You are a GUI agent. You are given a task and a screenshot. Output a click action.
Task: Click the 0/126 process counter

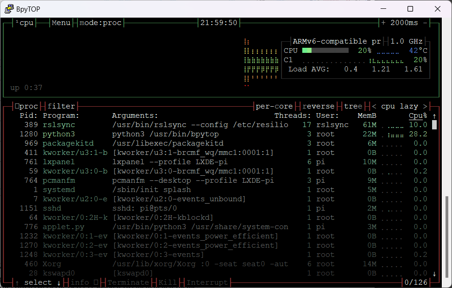coord(416,282)
